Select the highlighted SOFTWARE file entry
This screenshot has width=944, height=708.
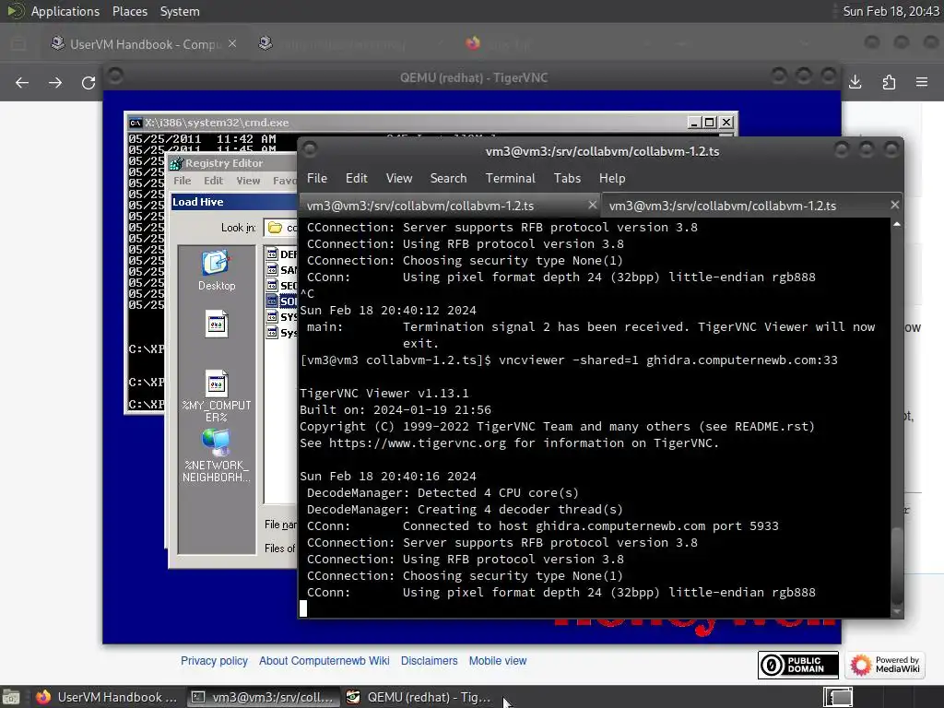click(282, 301)
